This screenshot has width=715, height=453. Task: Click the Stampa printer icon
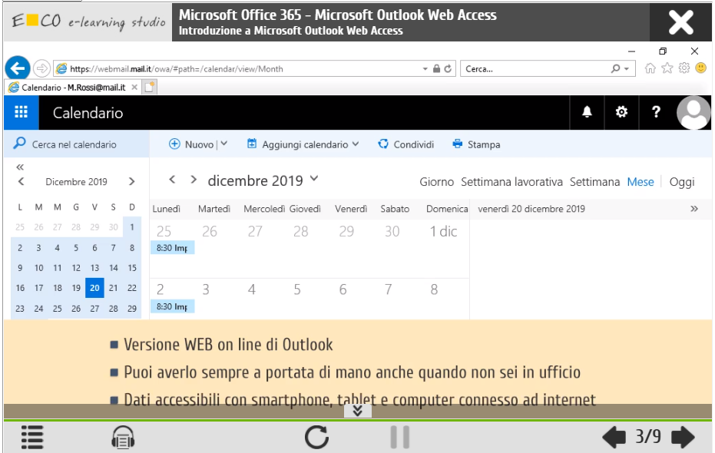[457, 144]
